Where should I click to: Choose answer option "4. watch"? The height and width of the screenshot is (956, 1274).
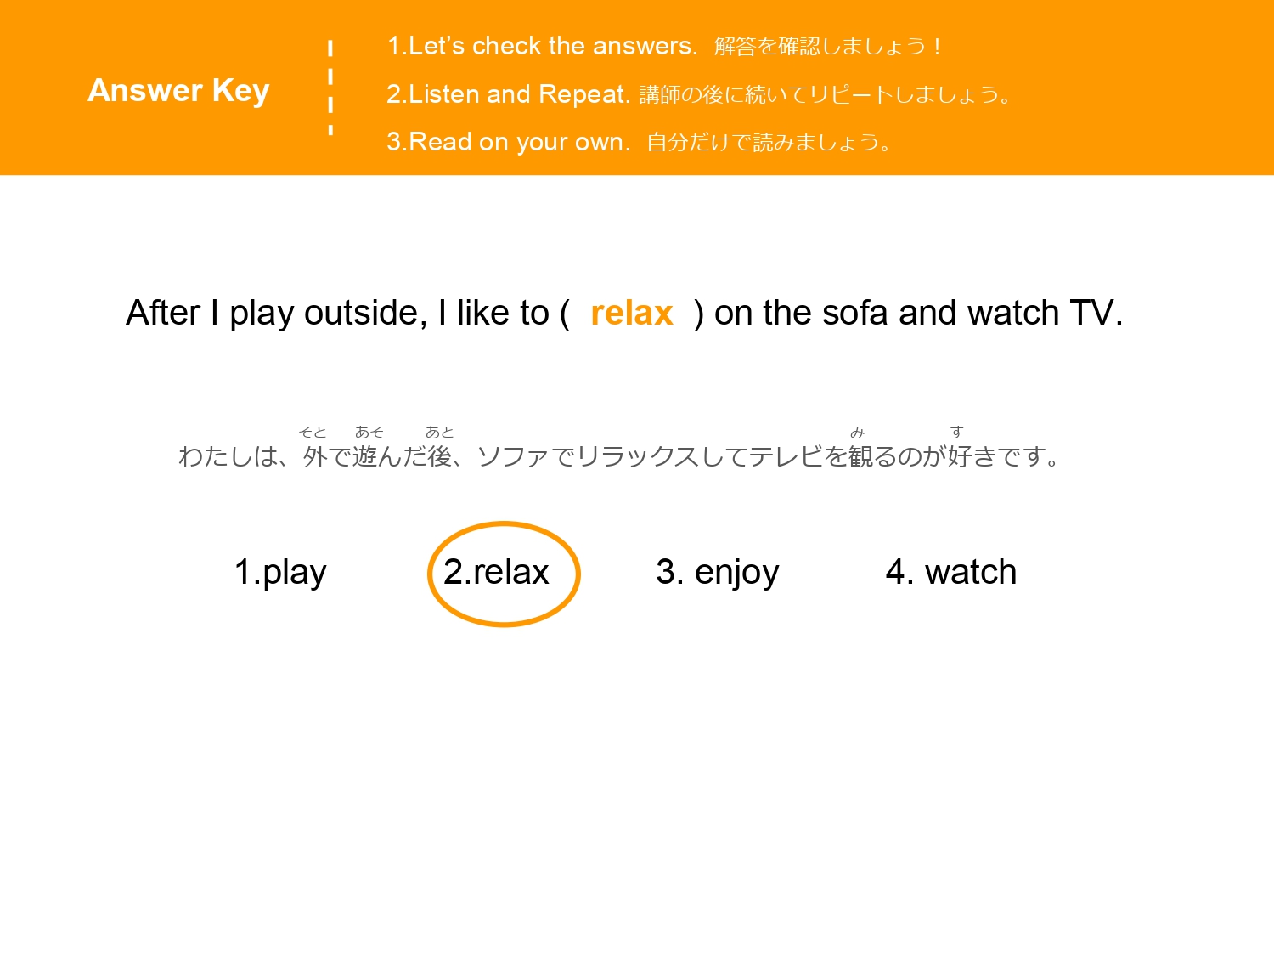(950, 572)
